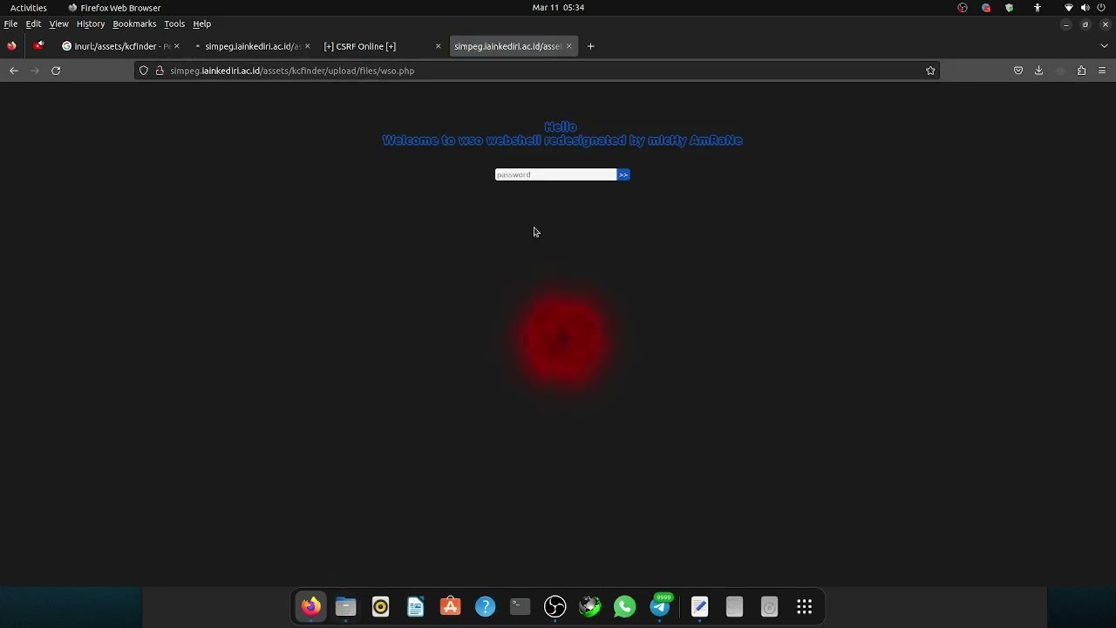Click the padlock site security icon
The height and width of the screenshot is (628, 1116).
[160, 71]
